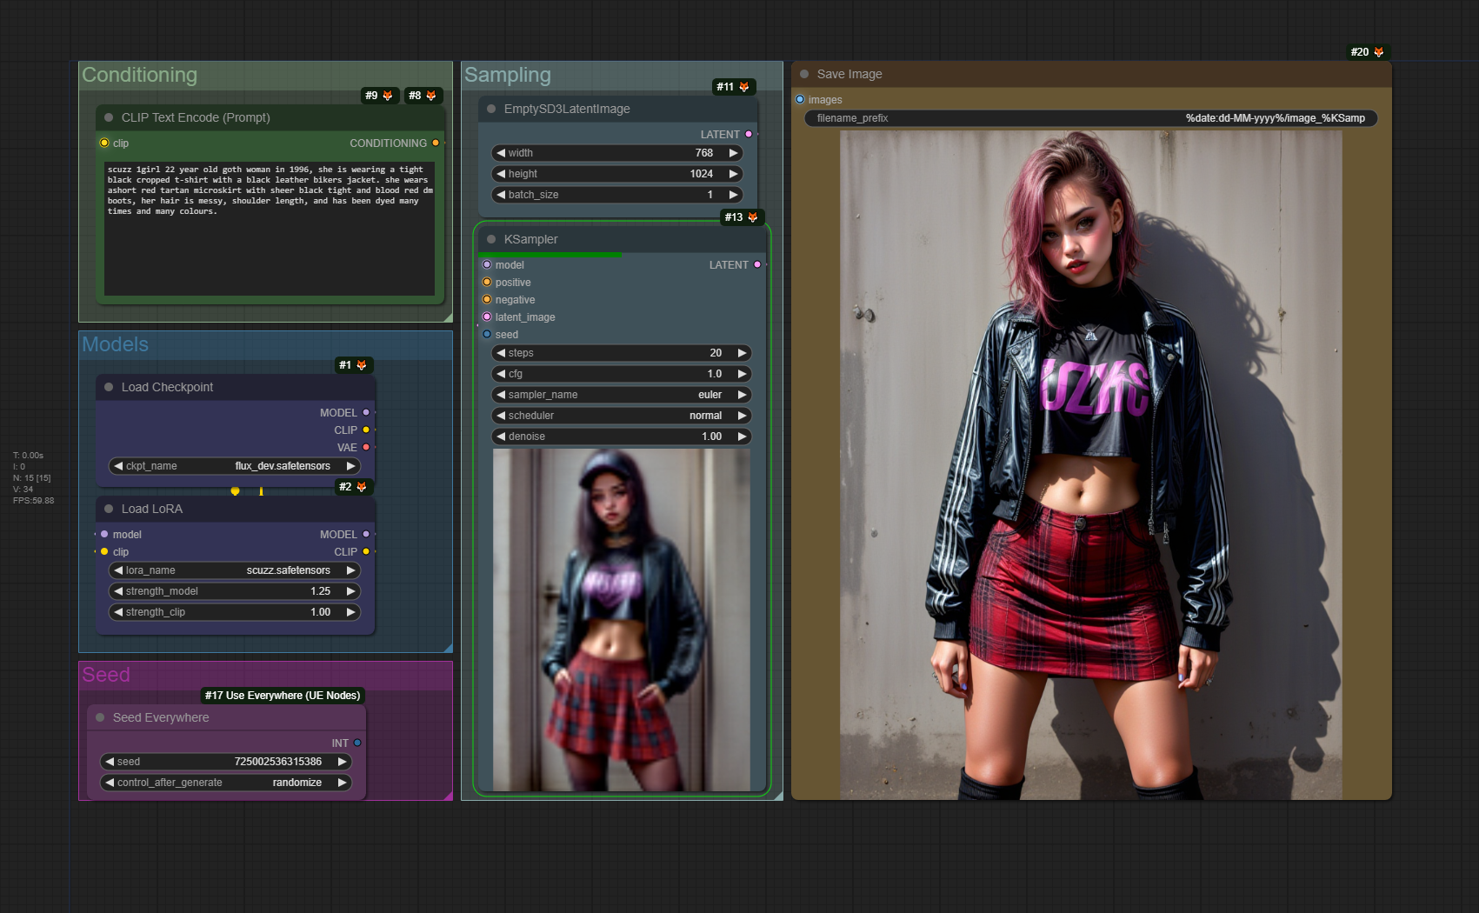Open the ckpt_name checkpoint selector
Image resolution: width=1479 pixels, height=913 pixels.
coord(235,466)
